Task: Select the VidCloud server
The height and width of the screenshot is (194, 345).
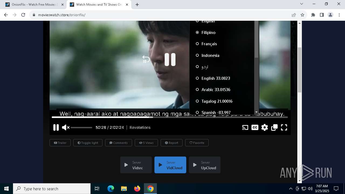Action: click(x=170, y=165)
